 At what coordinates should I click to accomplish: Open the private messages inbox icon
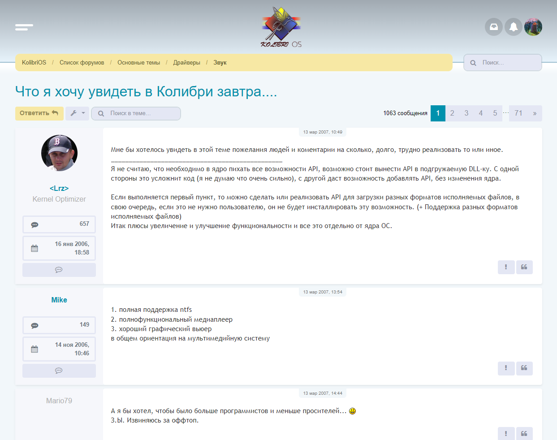pos(493,27)
